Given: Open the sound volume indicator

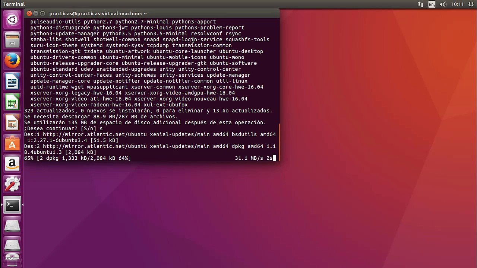Looking at the screenshot, I should click(x=443, y=4).
